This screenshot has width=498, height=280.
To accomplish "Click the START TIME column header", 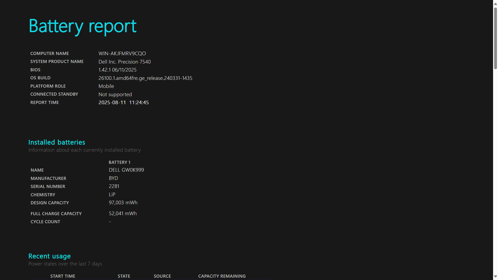I will point(63,276).
